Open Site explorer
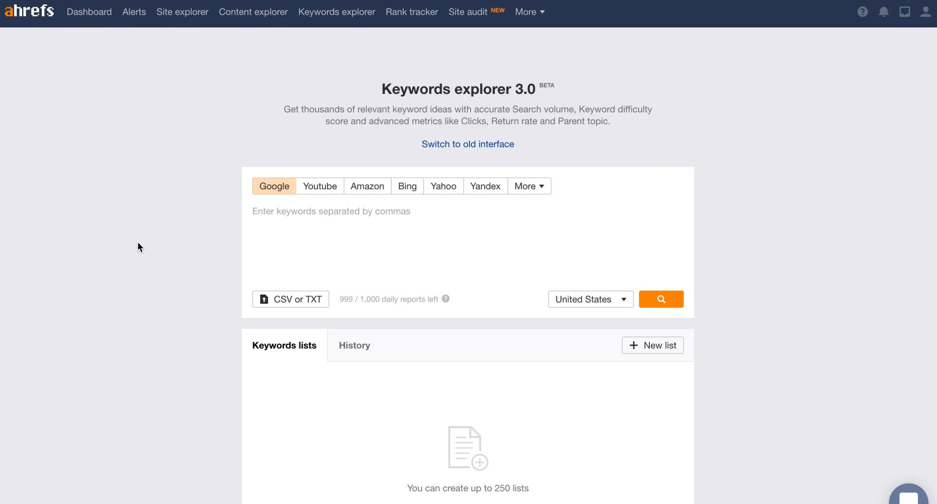This screenshot has height=504, width=937. pyautogui.click(x=182, y=12)
